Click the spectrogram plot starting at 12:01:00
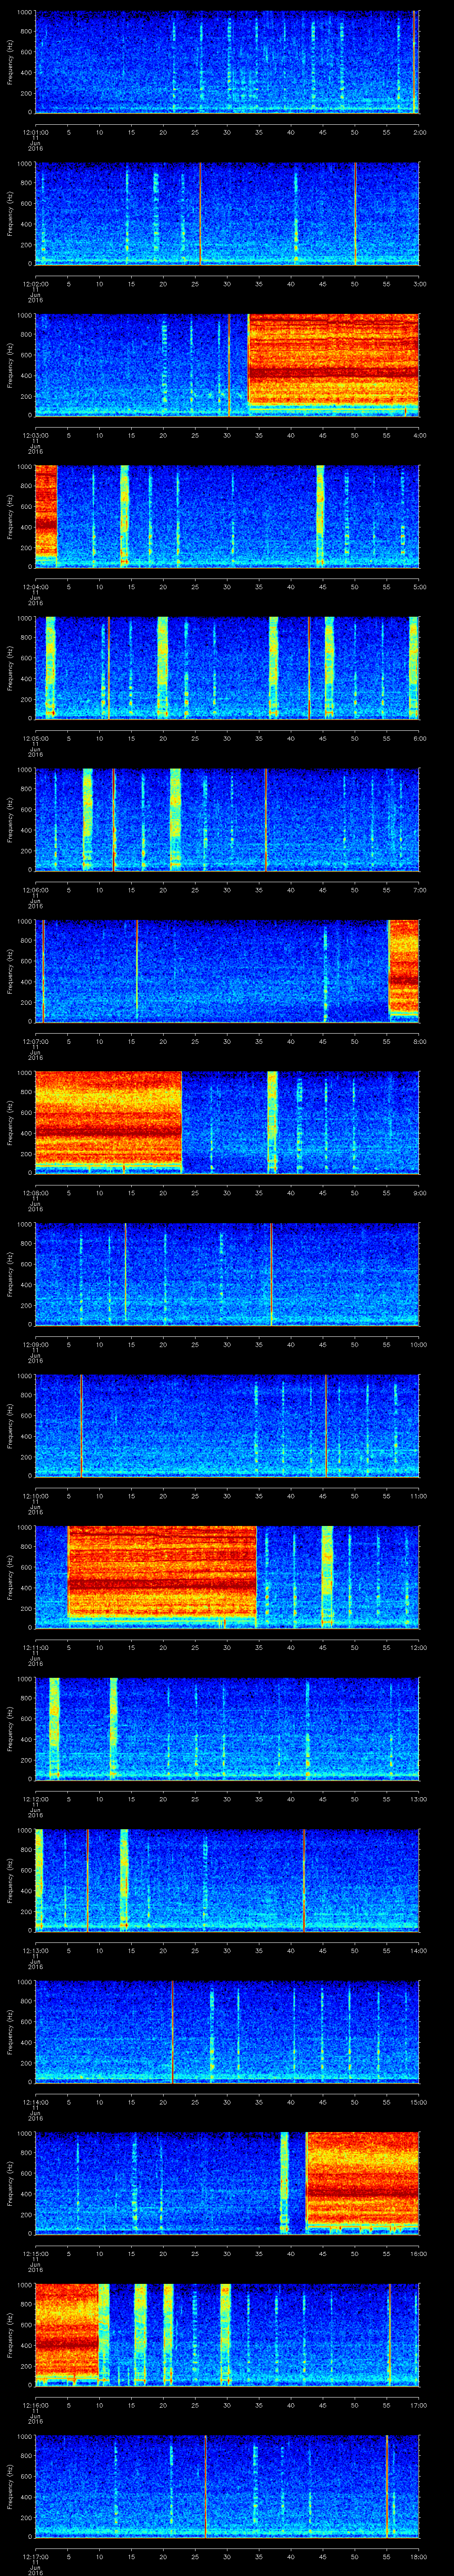This screenshot has width=454, height=2576. tap(227, 62)
